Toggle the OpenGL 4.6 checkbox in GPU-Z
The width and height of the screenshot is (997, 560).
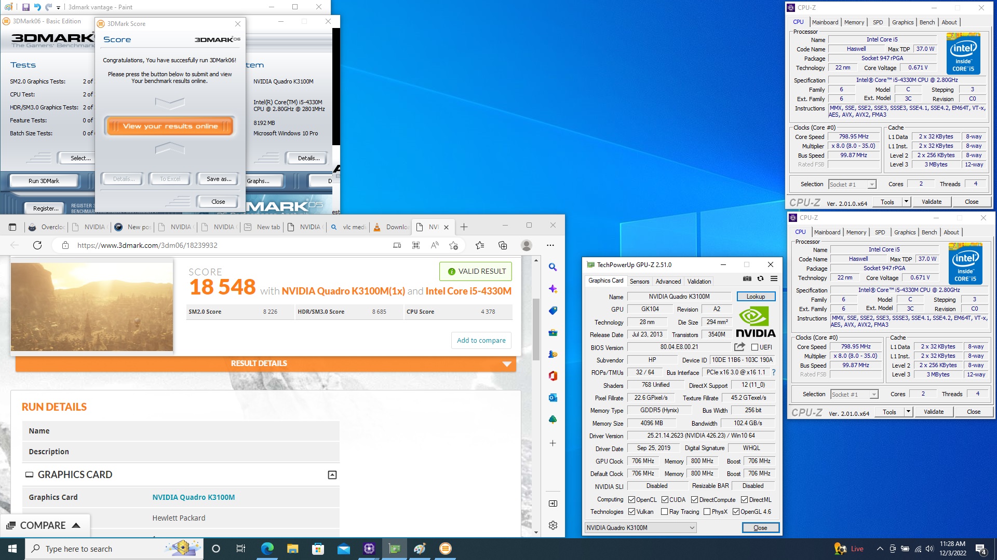point(736,512)
